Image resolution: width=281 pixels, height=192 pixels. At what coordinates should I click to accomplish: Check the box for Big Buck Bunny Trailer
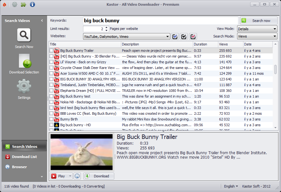pos(52,51)
